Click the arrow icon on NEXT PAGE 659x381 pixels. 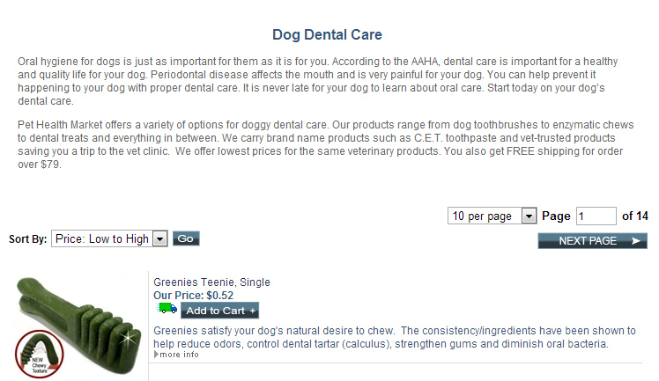[635, 241]
